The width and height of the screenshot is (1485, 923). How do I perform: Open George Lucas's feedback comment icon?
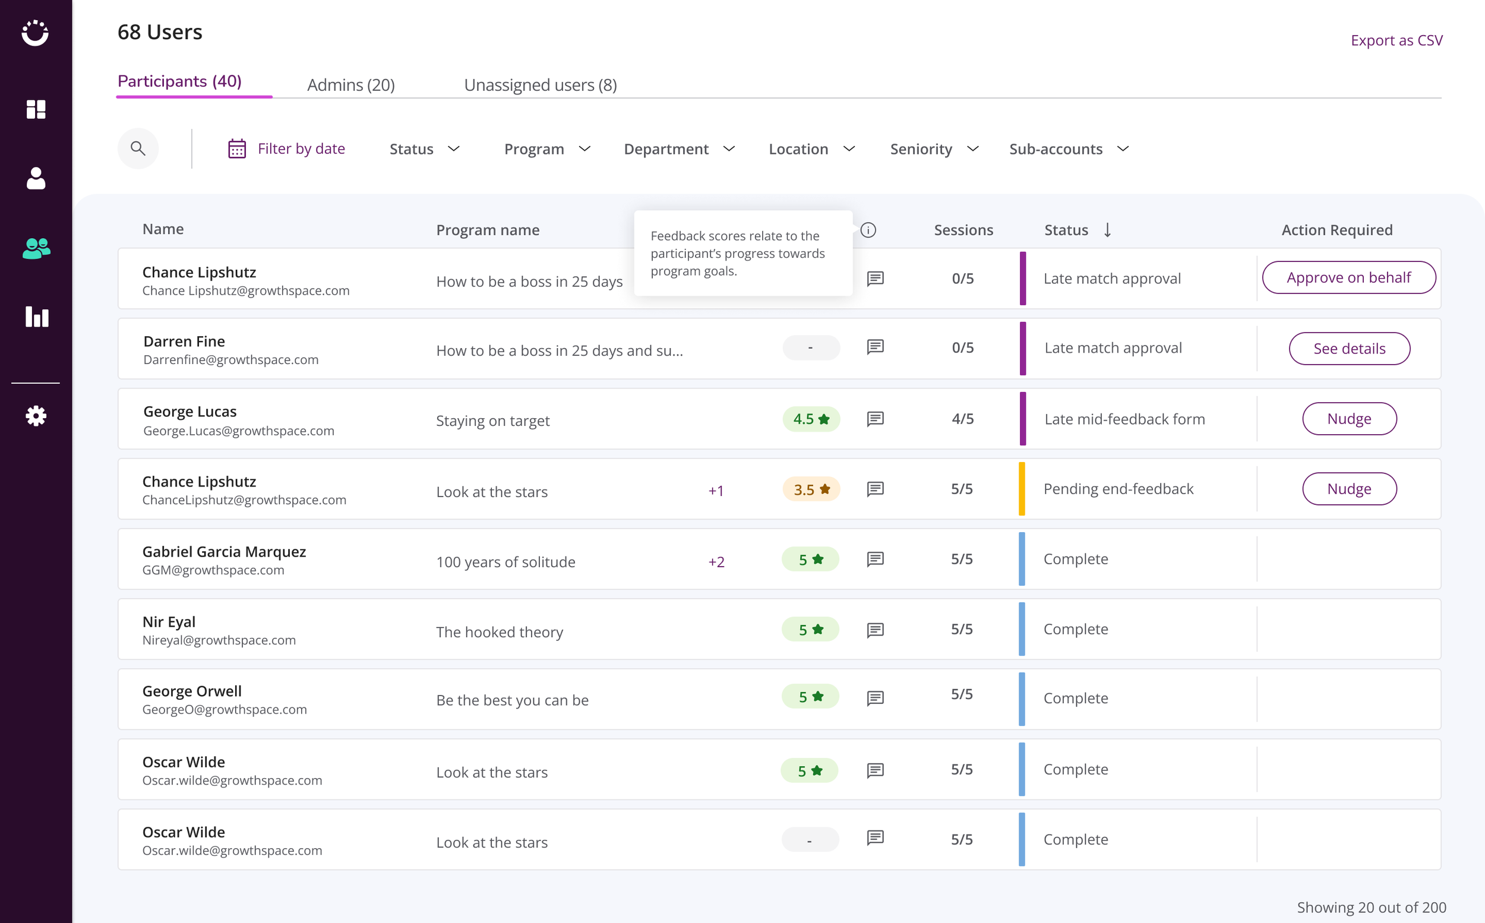875,419
